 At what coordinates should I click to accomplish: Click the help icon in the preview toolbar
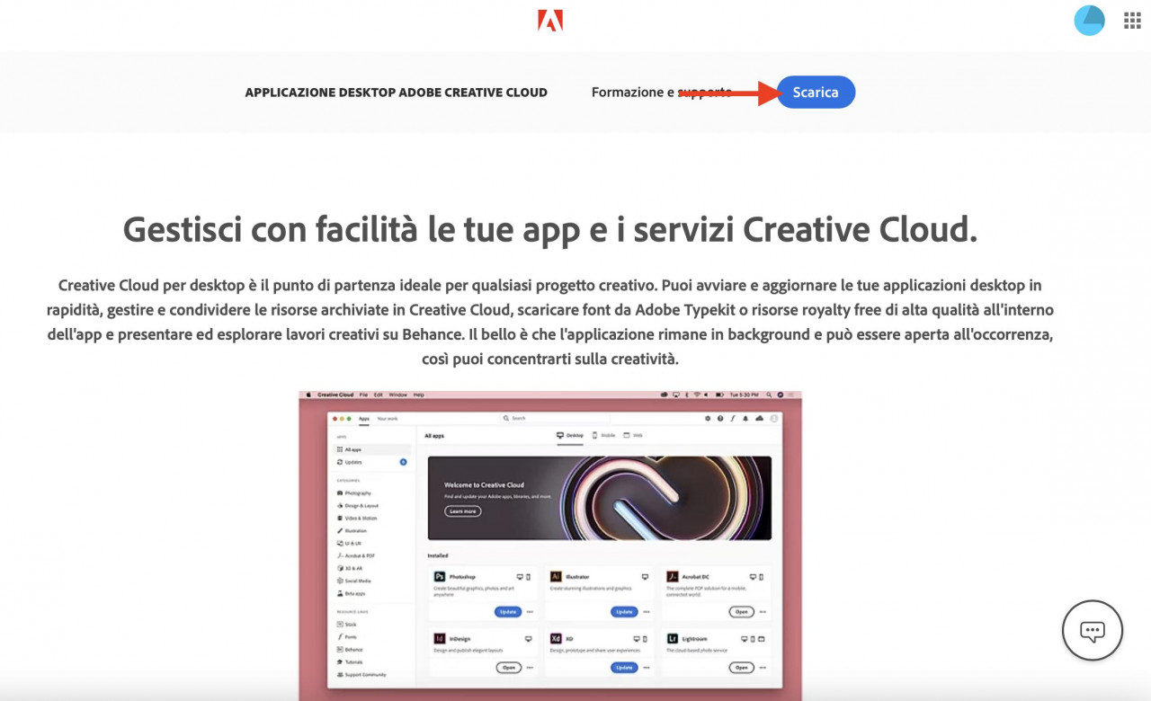coord(720,418)
